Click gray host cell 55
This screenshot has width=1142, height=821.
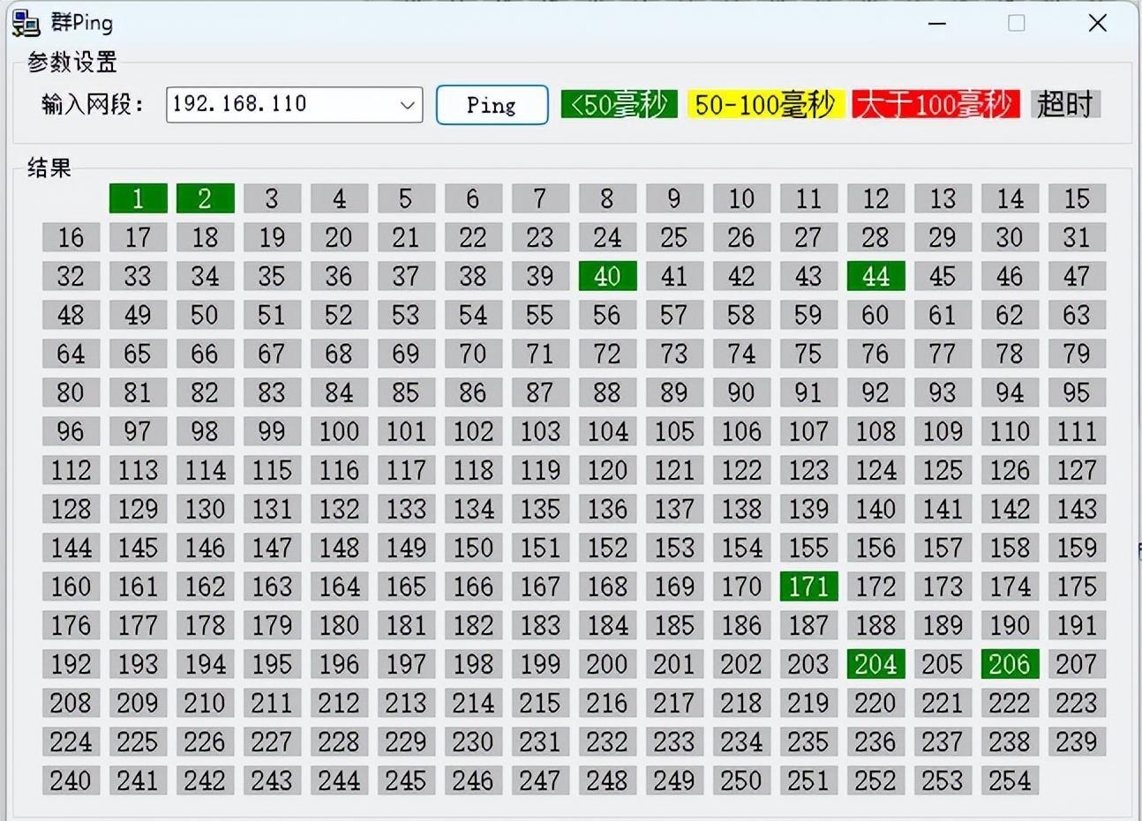541,315
